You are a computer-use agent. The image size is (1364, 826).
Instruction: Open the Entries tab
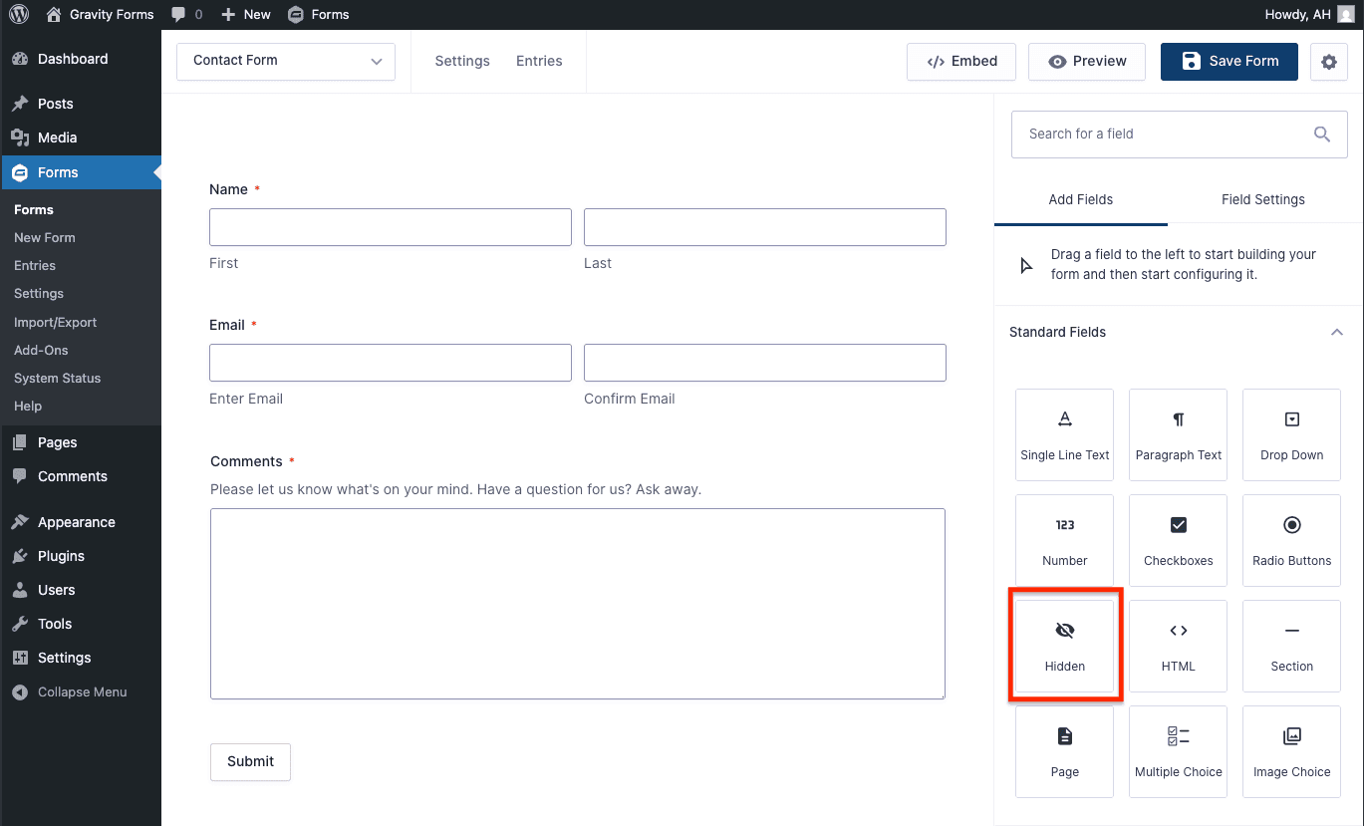(539, 61)
